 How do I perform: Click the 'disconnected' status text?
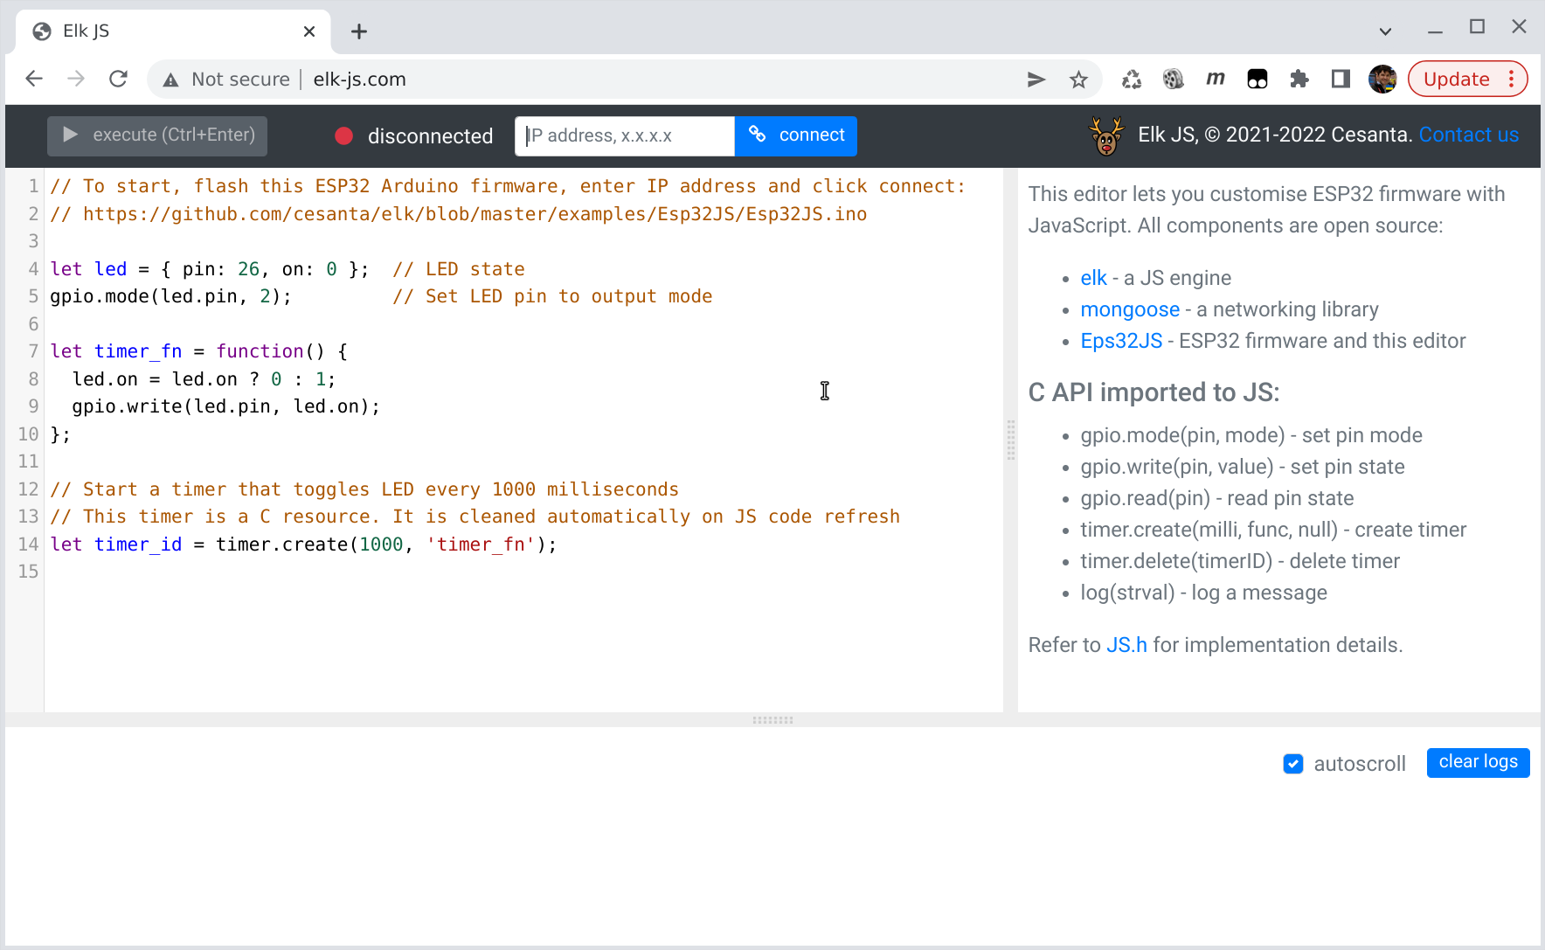click(430, 136)
